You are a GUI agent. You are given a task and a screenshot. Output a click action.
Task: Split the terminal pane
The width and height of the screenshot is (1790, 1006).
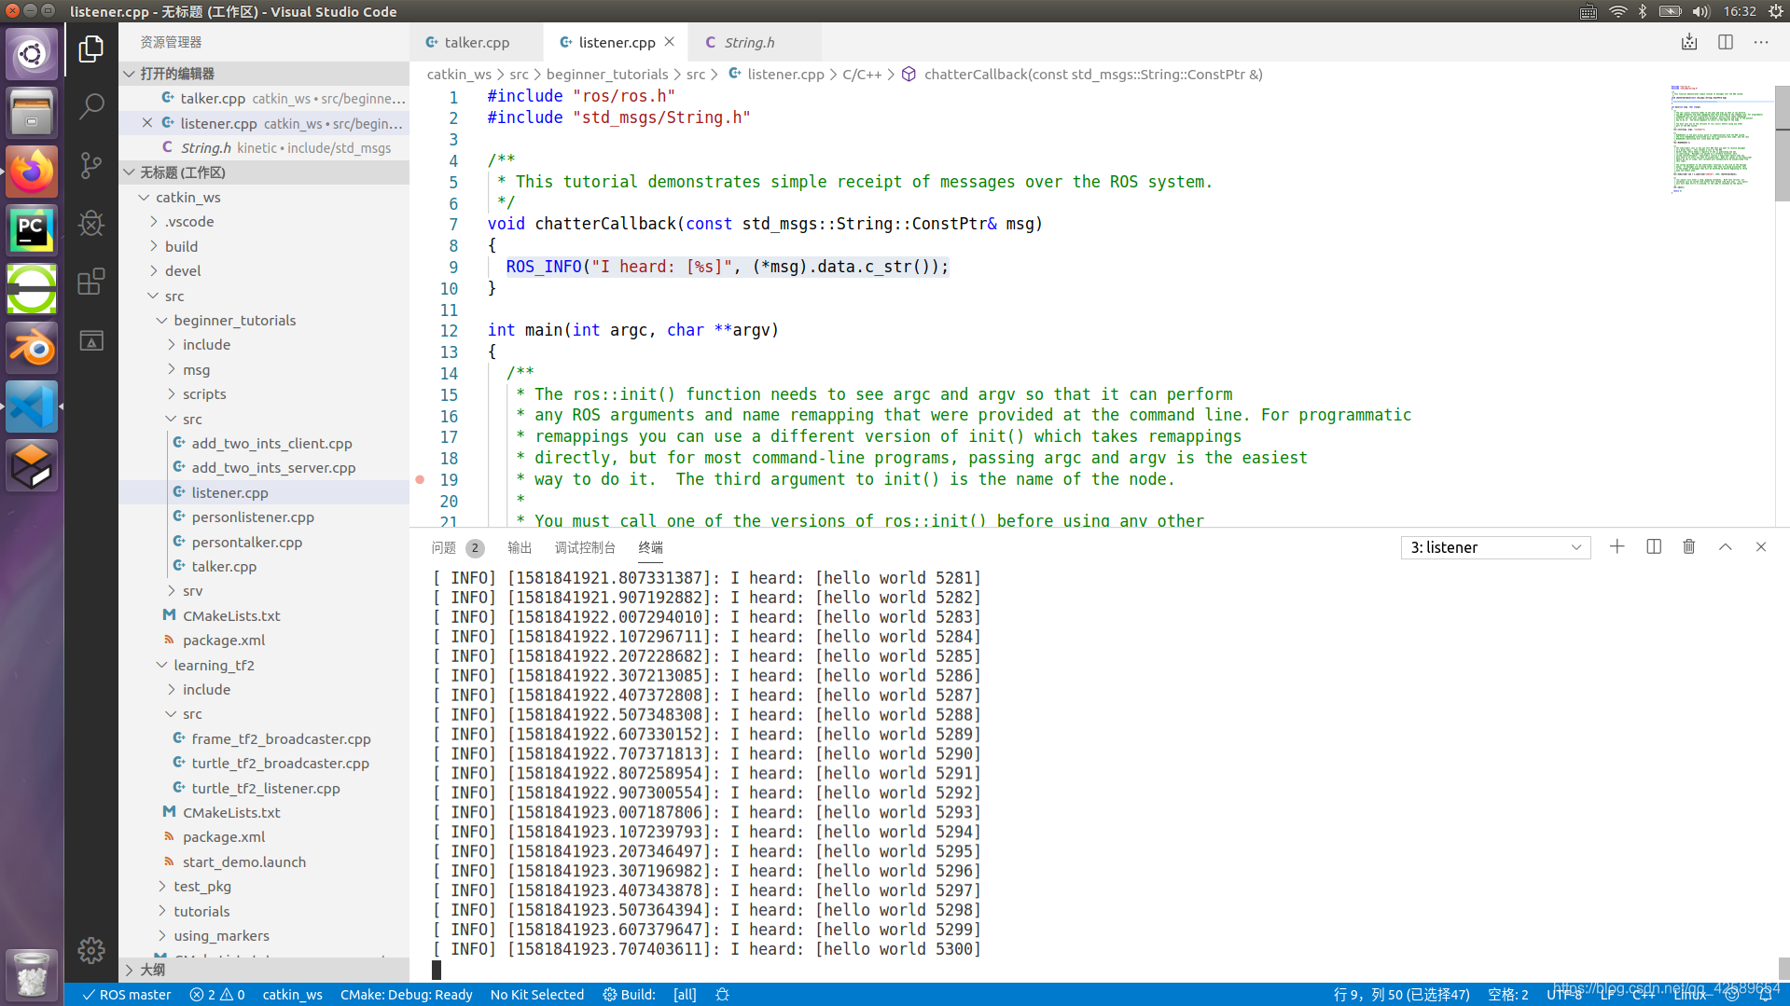[1653, 547]
